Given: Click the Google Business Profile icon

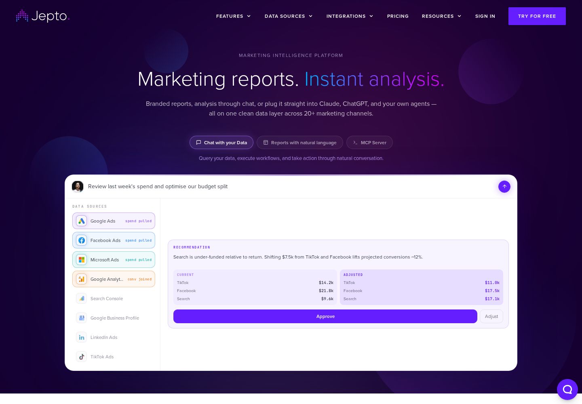Looking at the screenshot, I should pyautogui.click(x=82, y=318).
